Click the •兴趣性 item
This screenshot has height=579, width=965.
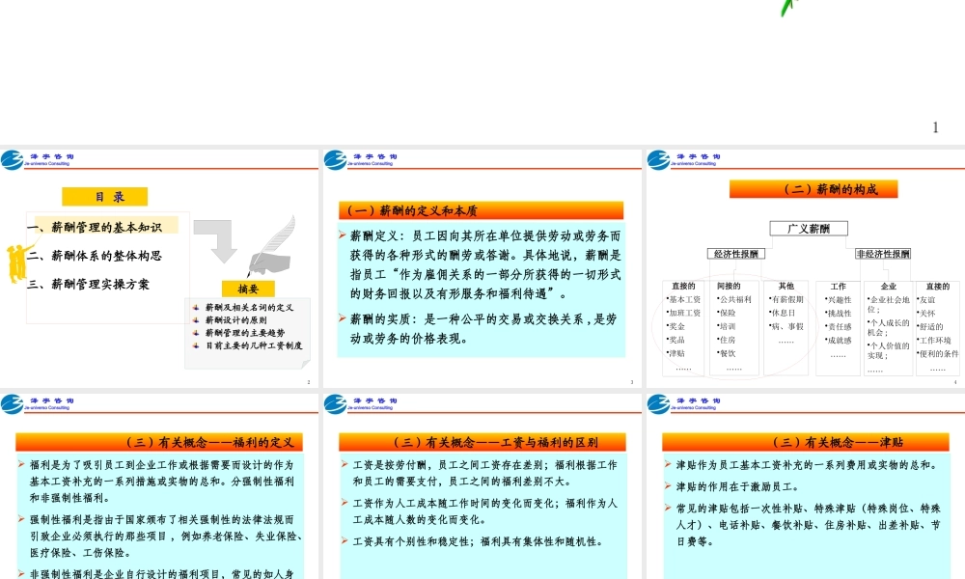pyautogui.click(x=839, y=300)
